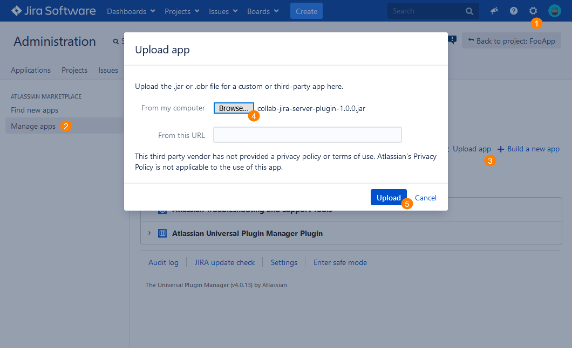Open the Boards dropdown menu
This screenshot has height=348, width=572.
coord(263,11)
